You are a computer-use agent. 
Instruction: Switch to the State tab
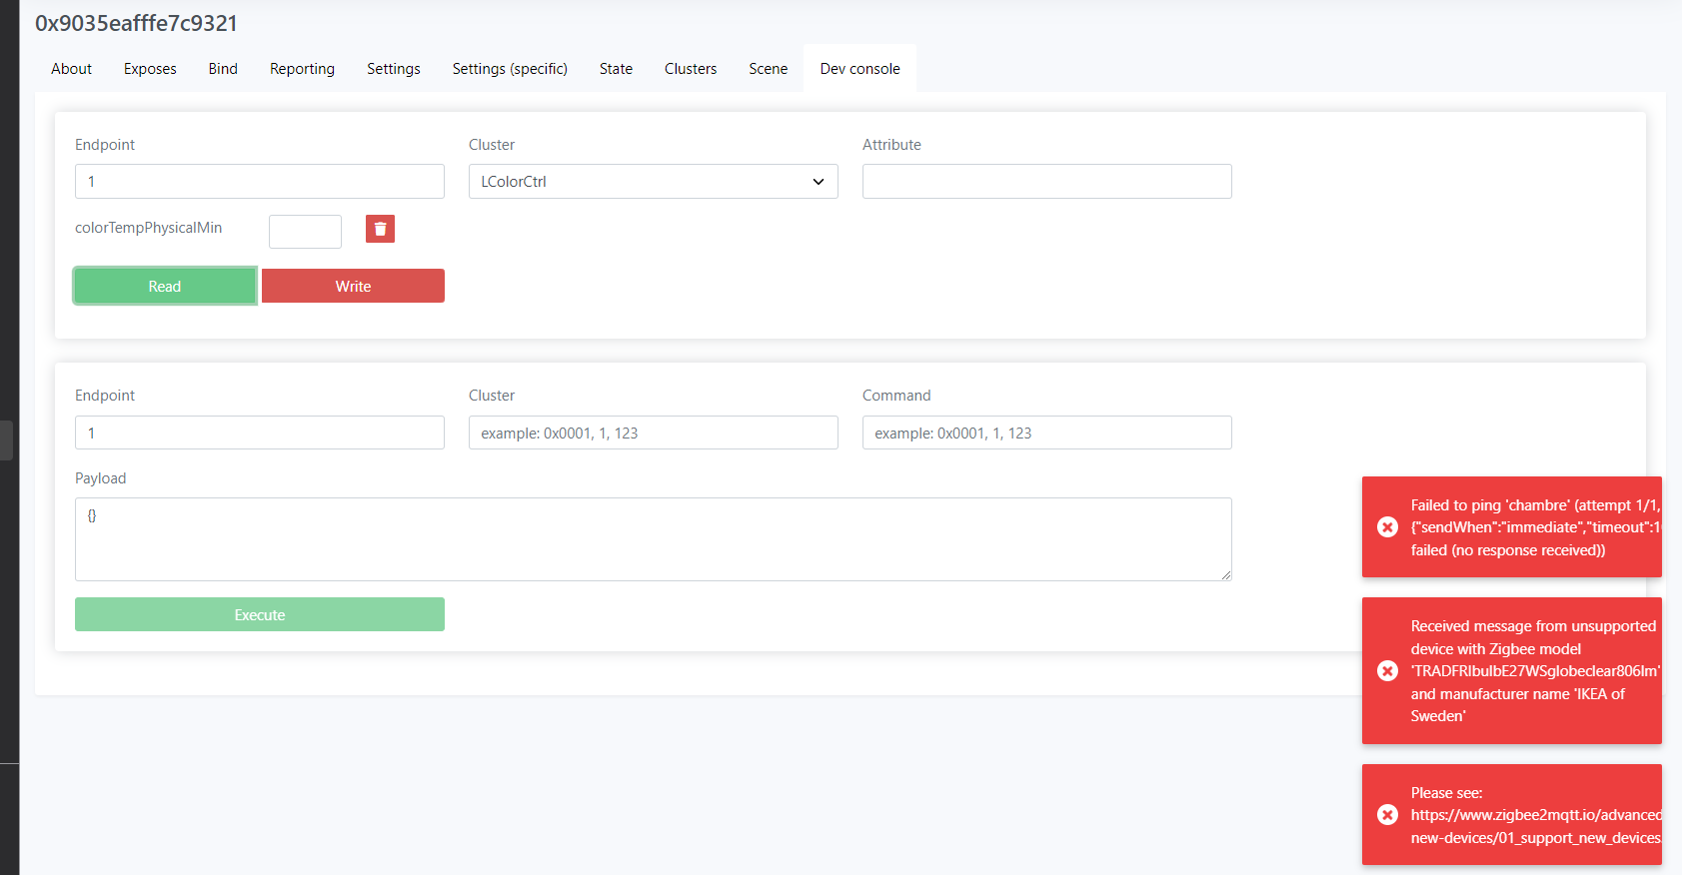616,69
